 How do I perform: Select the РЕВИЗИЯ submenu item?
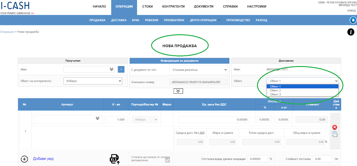pyautogui.click(x=151, y=20)
